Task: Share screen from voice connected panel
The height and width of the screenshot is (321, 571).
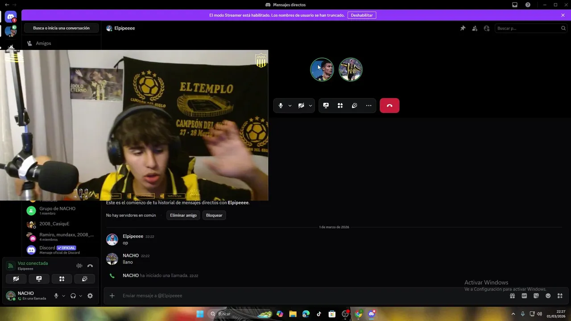Action: pos(39,279)
